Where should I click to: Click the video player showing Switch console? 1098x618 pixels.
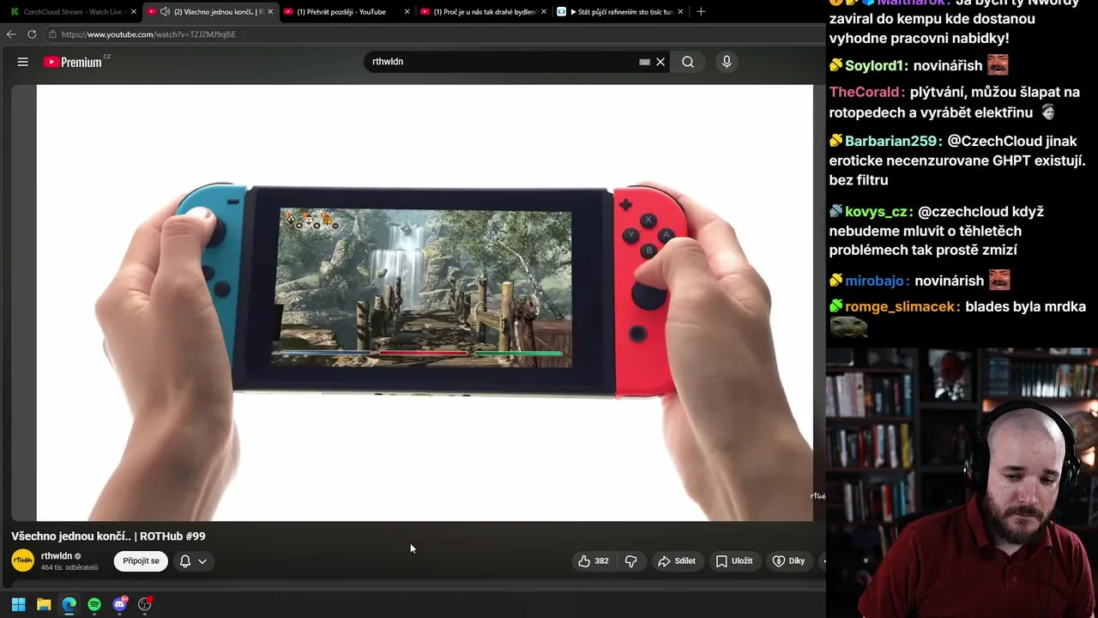(425, 302)
